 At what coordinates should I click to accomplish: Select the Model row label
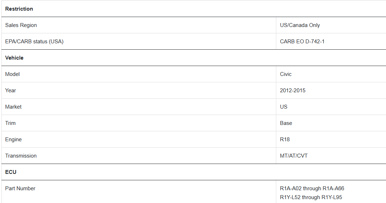tap(12, 74)
